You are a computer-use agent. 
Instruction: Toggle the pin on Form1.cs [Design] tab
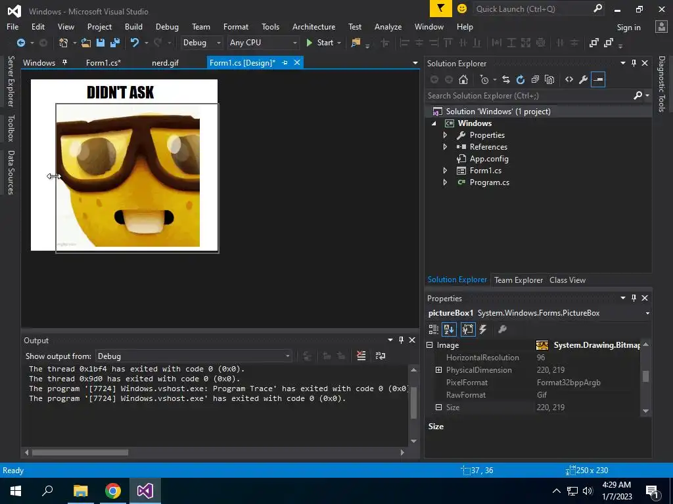pos(285,62)
